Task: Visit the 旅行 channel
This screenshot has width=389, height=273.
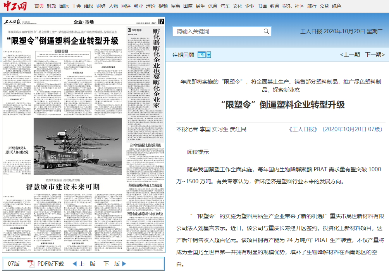Action: coord(312,6)
